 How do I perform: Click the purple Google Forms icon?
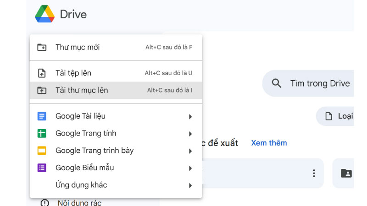click(42, 168)
